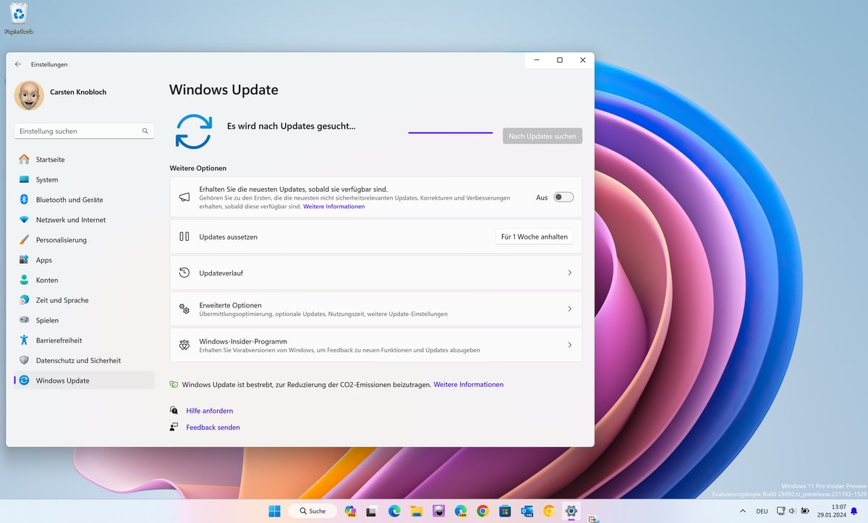
Task: Click the accessibility figure icon beside Barrierefreiheit
Action: click(x=24, y=340)
